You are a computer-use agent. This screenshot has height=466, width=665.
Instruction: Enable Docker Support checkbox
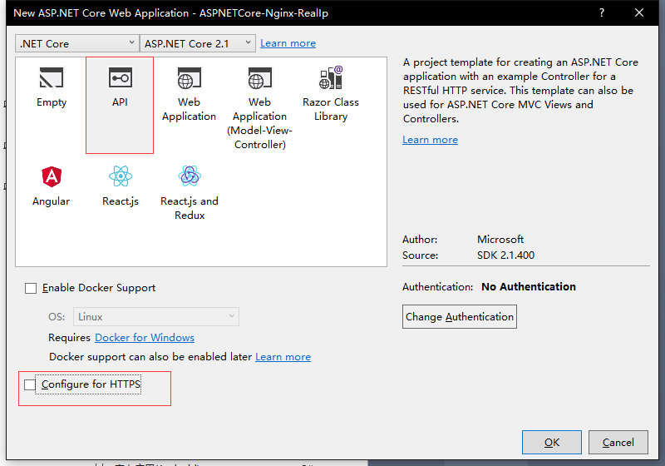click(x=31, y=288)
